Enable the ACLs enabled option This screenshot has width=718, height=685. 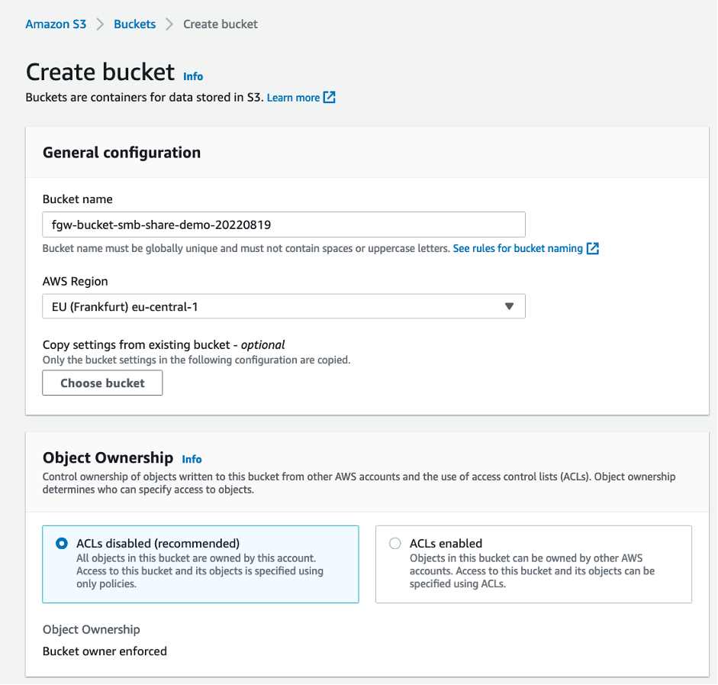coord(394,543)
